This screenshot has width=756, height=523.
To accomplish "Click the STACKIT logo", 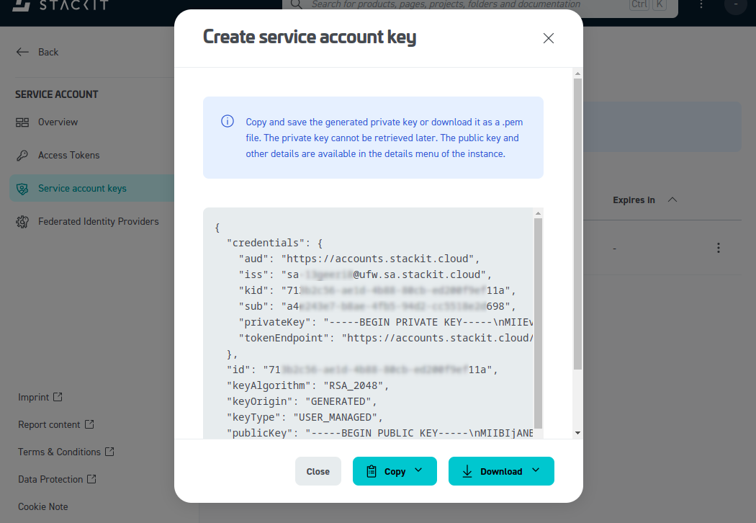I will tap(60, 5).
